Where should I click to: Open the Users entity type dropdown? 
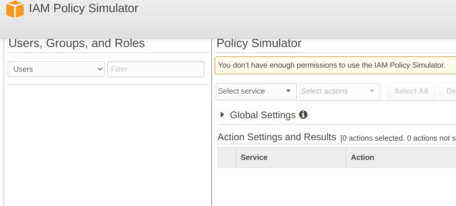56,69
